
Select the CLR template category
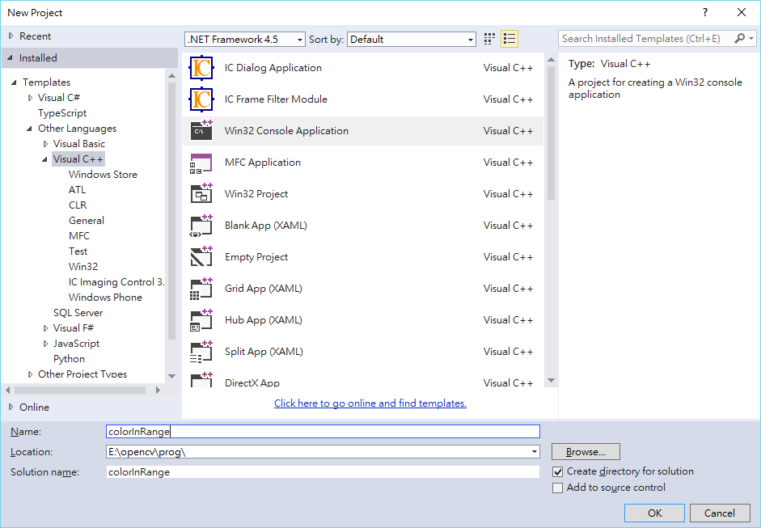coord(78,205)
